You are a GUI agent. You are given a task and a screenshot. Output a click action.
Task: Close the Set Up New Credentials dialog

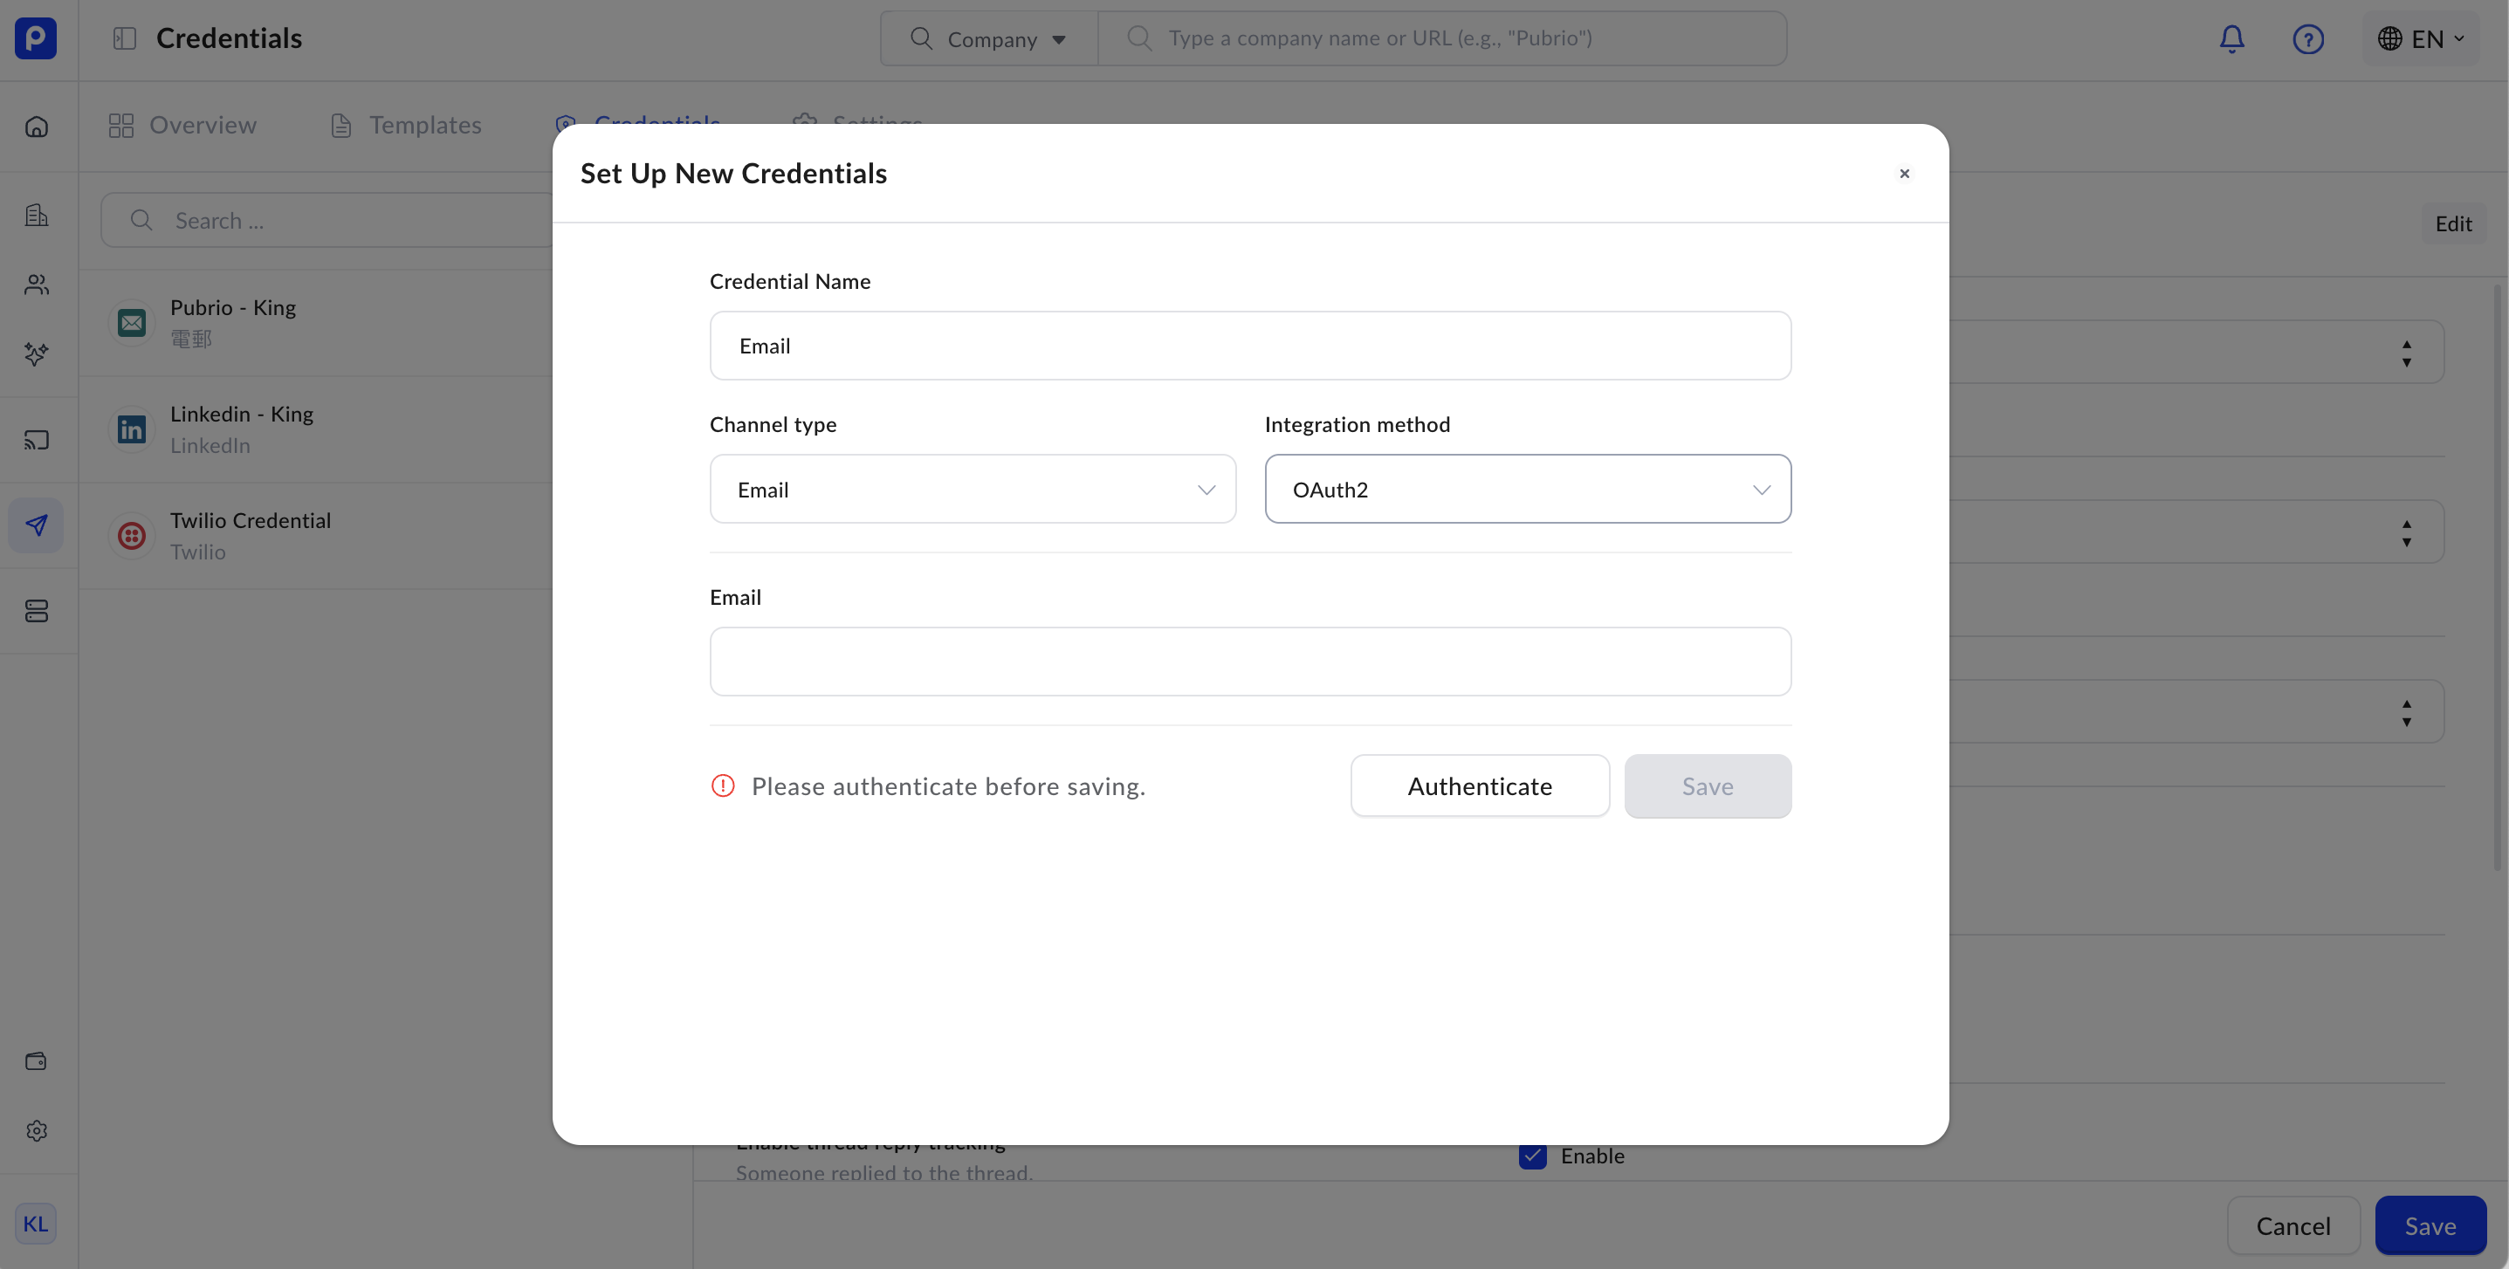coord(1904,174)
